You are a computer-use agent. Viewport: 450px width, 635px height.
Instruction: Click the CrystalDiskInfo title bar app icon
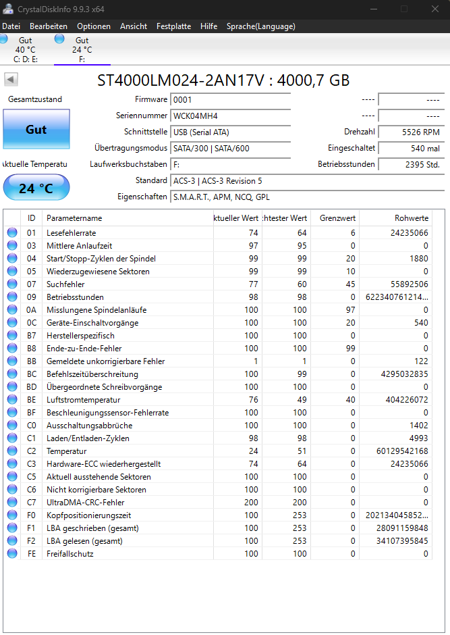point(7,9)
